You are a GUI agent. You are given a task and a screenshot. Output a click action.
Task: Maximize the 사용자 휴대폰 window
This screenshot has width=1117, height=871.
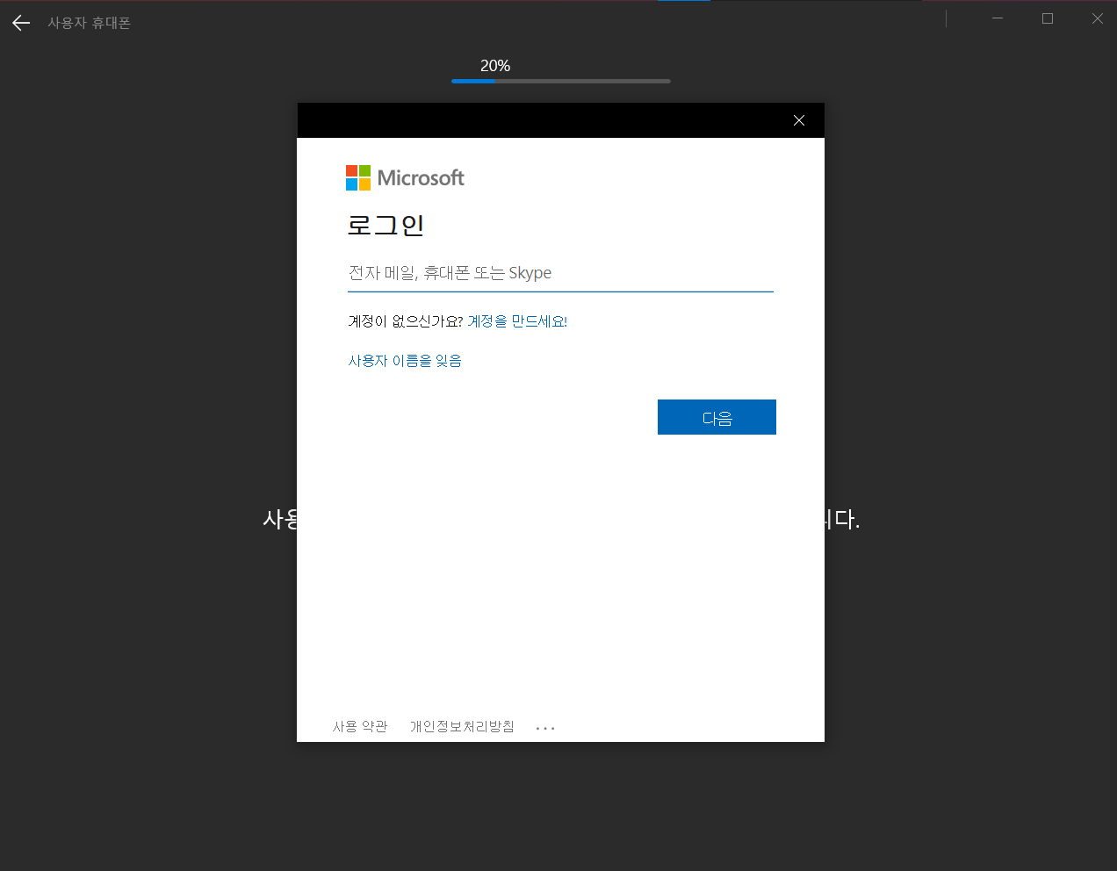pos(1048,18)
